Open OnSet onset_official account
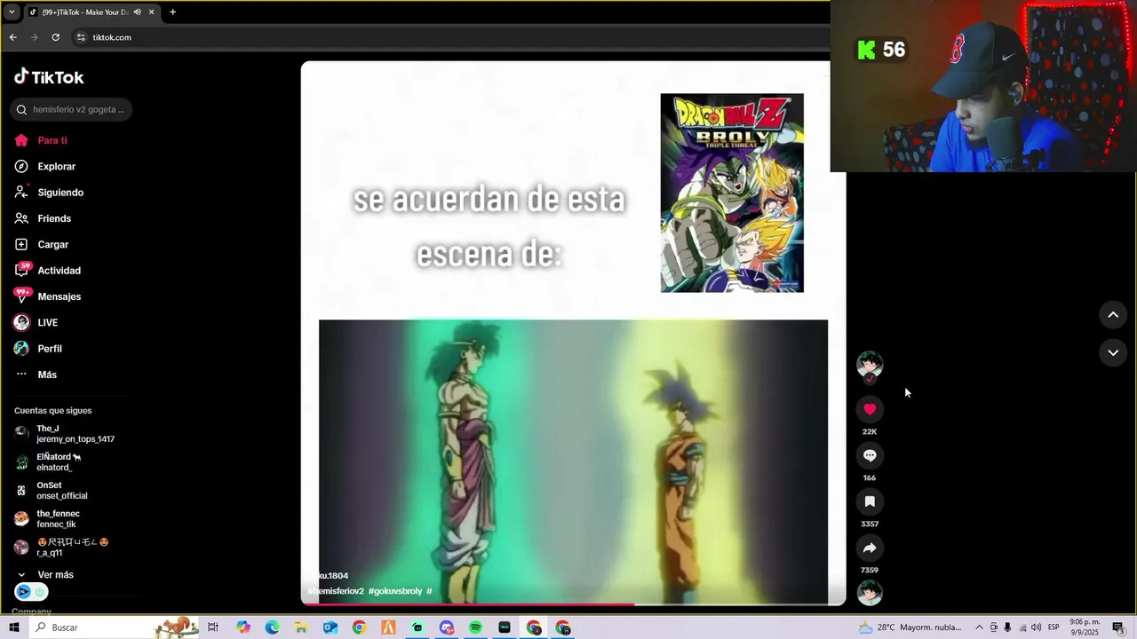This screenshot has height=639, width=1137. tap(52, 491)
